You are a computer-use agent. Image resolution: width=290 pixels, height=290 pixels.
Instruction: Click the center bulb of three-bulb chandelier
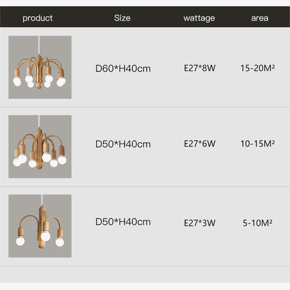(45, 236)
